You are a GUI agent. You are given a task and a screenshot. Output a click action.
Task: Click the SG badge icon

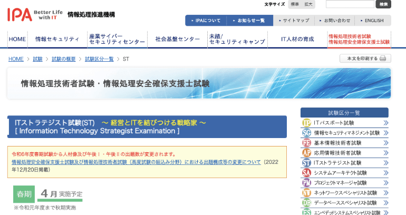(x=306, y=133)
